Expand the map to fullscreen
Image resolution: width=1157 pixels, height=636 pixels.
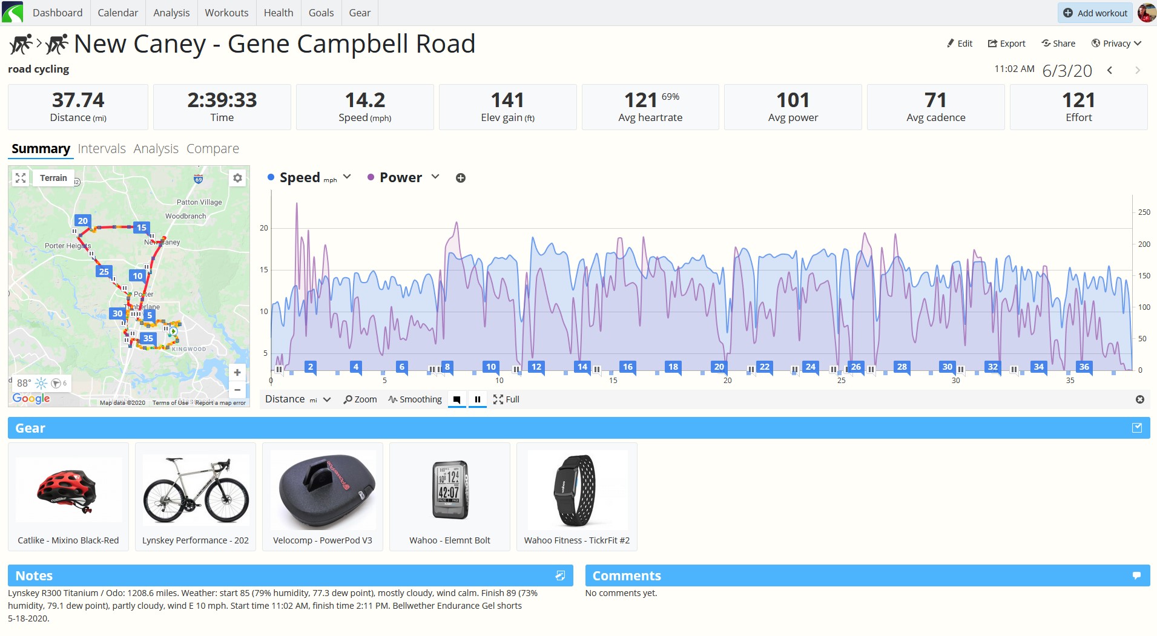(x=21, y=178)
